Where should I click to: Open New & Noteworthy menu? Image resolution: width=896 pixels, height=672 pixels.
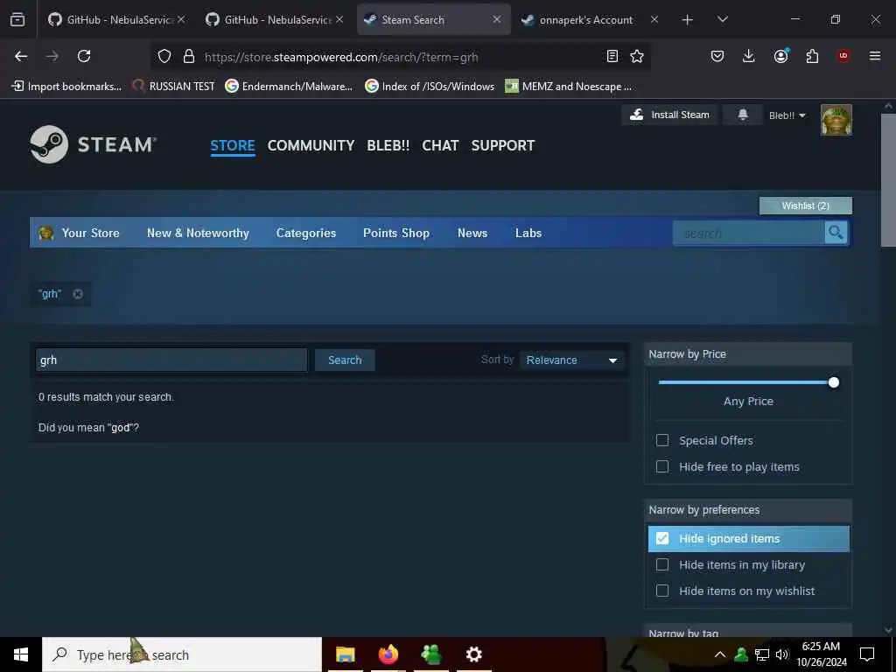pyautogui.click(x=198, y=233)
